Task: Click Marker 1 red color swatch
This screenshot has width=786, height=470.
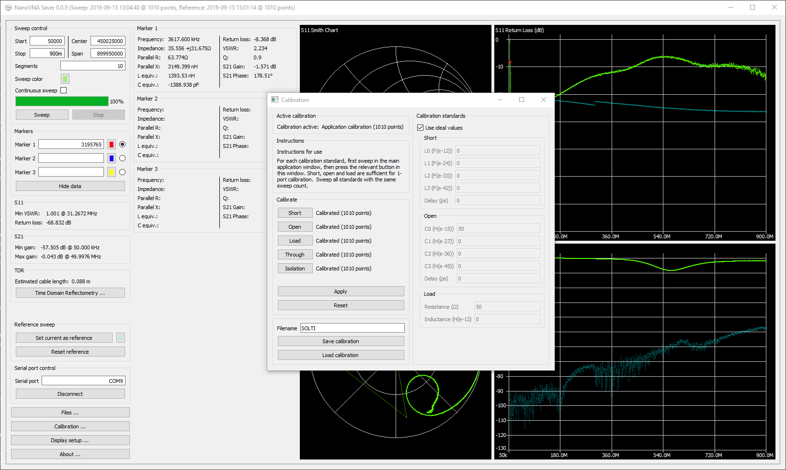Action: tap(112, 145)
